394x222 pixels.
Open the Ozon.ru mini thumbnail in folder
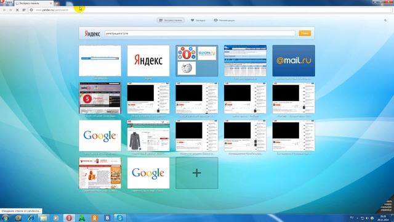pos(207,54)
